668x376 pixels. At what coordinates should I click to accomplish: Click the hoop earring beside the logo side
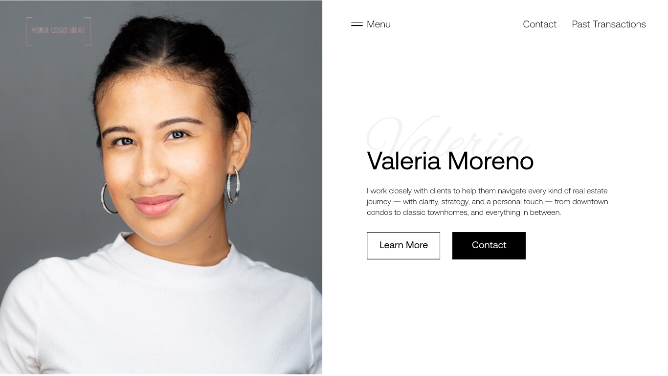(108, 198)
